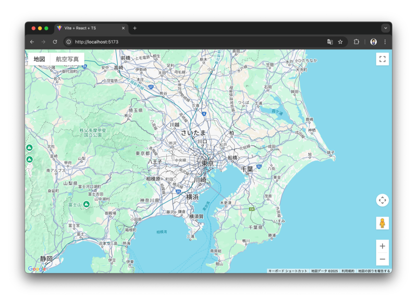Zoom in with the plus button

pyautogui.click(x=382, y=246)
